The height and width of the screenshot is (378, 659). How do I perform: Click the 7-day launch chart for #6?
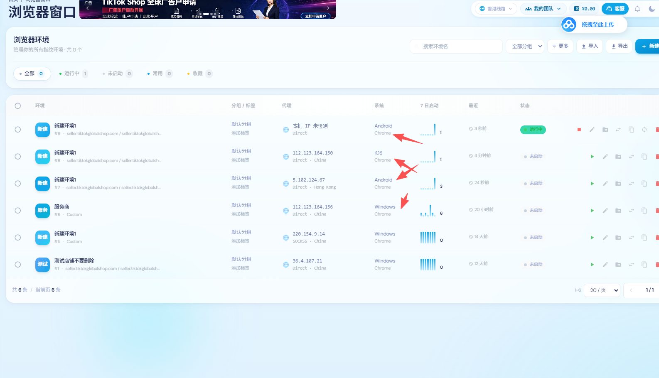(428, 211)
